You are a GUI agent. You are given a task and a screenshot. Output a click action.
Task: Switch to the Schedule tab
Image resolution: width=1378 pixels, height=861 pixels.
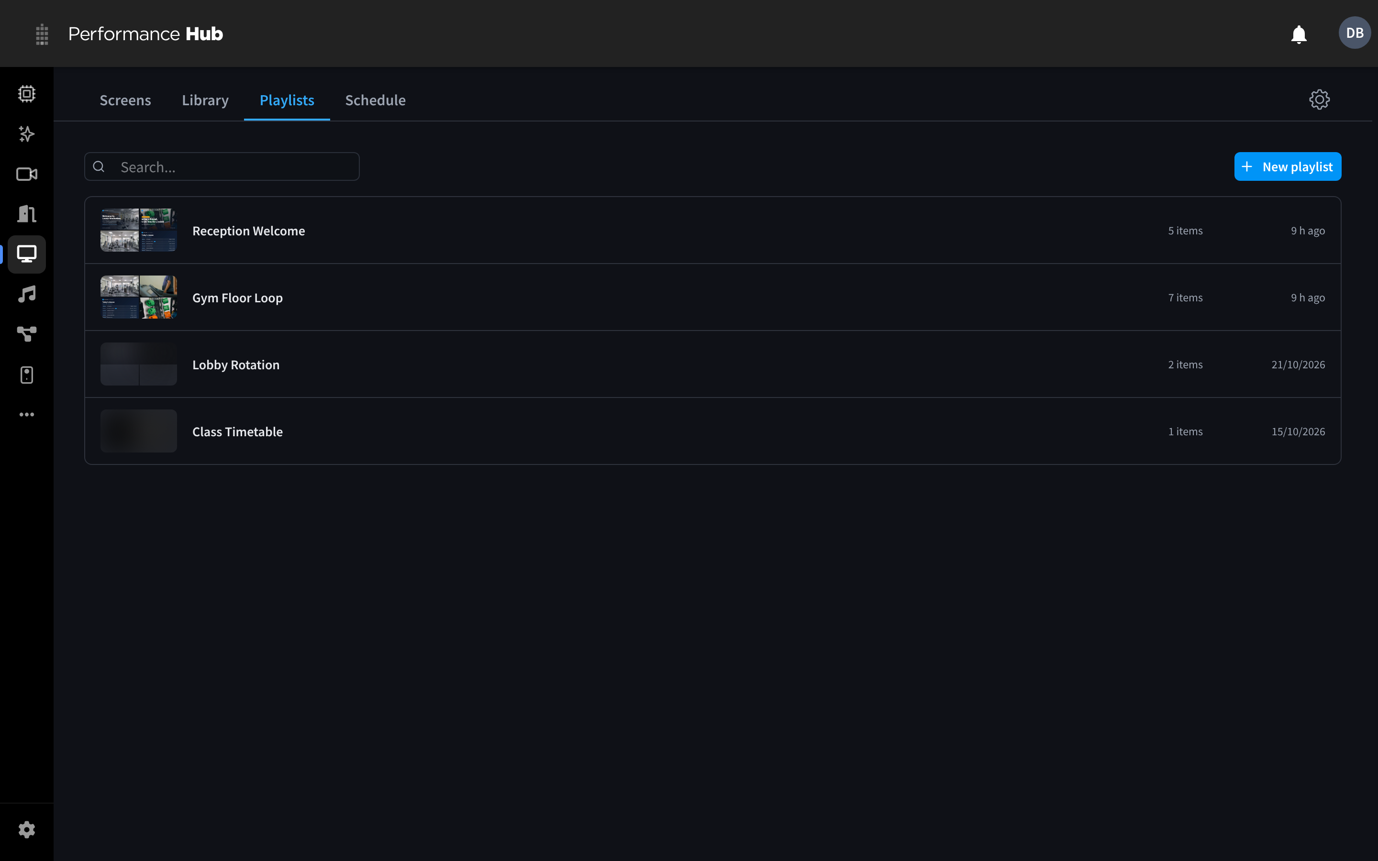(x=375, y=100)
